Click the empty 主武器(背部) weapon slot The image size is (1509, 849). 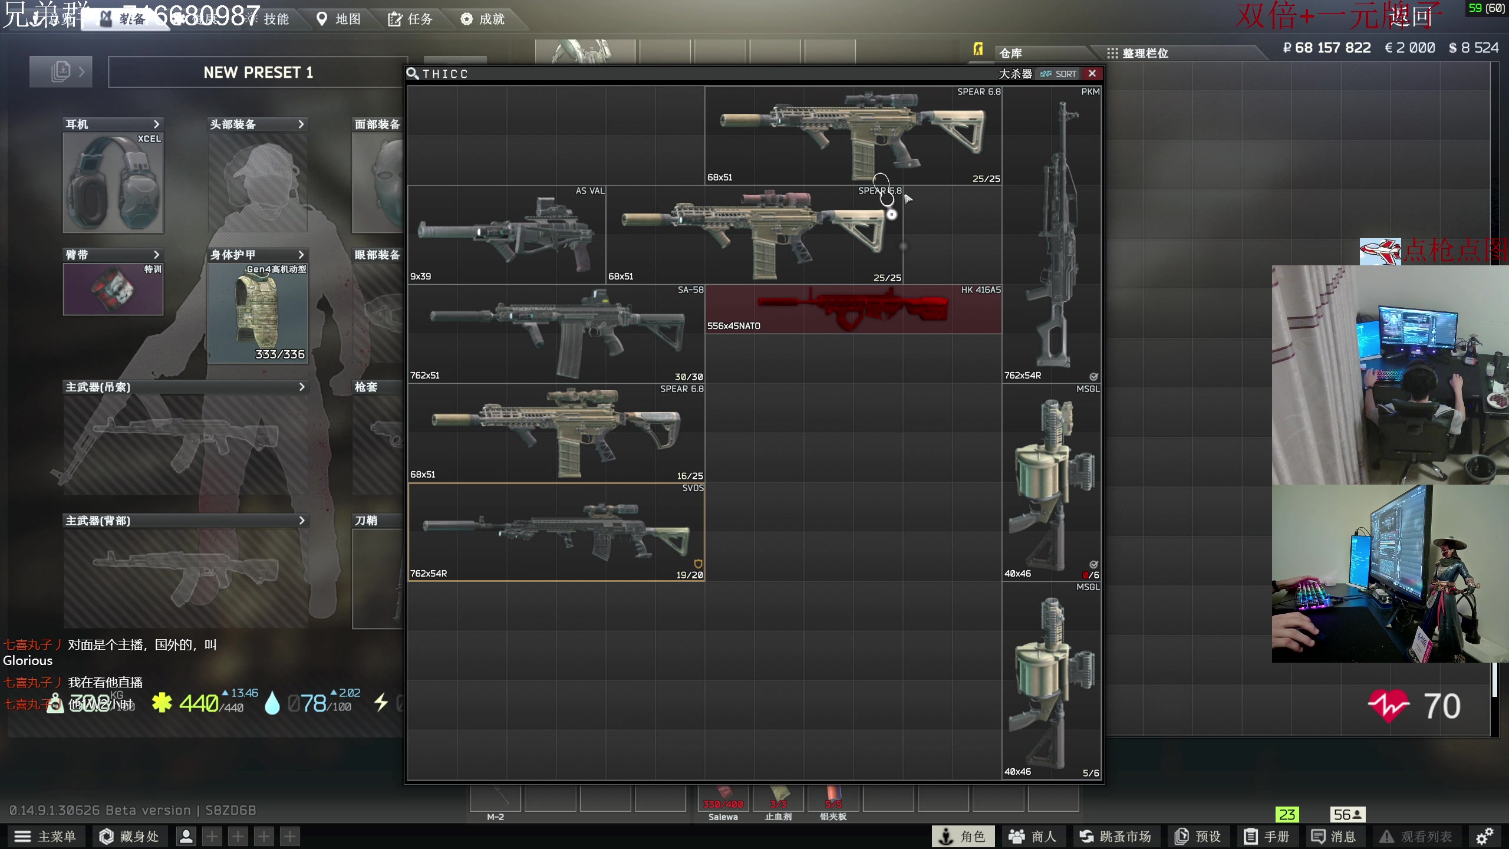(x=186, y=578)
